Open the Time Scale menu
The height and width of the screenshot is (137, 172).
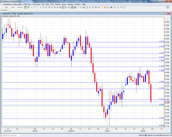(x=36, y=4)
